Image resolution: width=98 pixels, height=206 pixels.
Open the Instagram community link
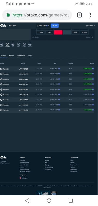(74, 169)
